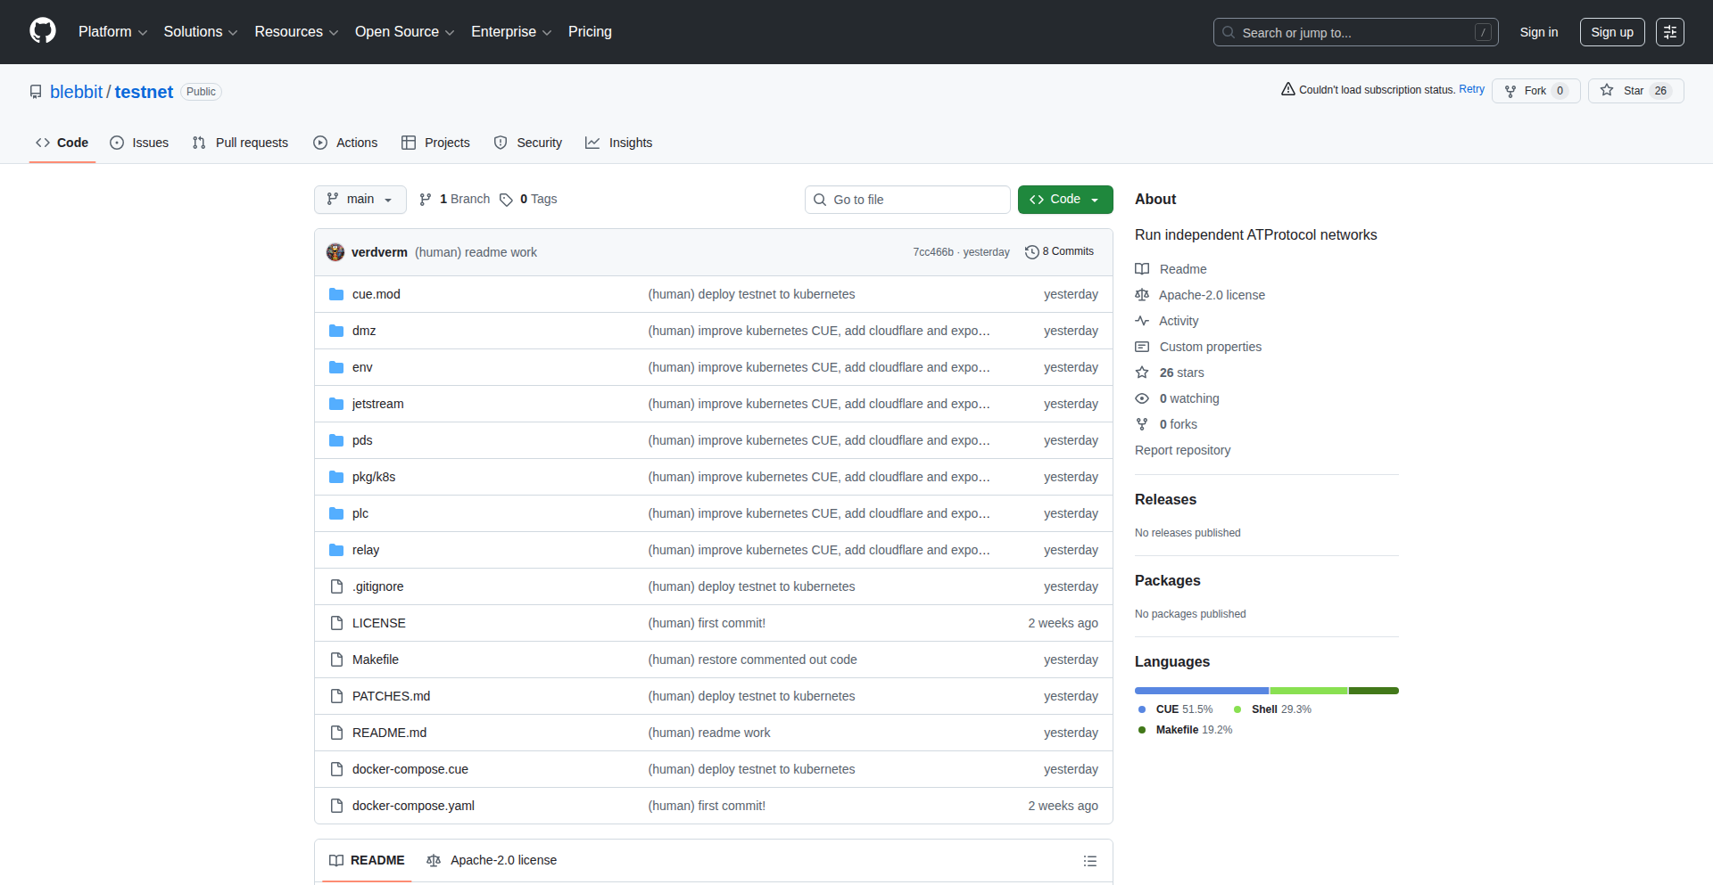The image size is (1713, 885).
Task: Click the GitHub logo in header
Action: 42,31
